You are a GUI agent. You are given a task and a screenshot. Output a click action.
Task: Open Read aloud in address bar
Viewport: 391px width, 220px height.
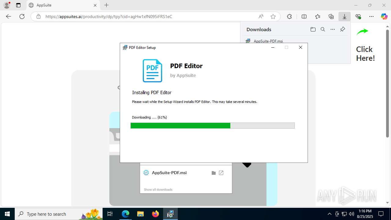click(261, 16)
